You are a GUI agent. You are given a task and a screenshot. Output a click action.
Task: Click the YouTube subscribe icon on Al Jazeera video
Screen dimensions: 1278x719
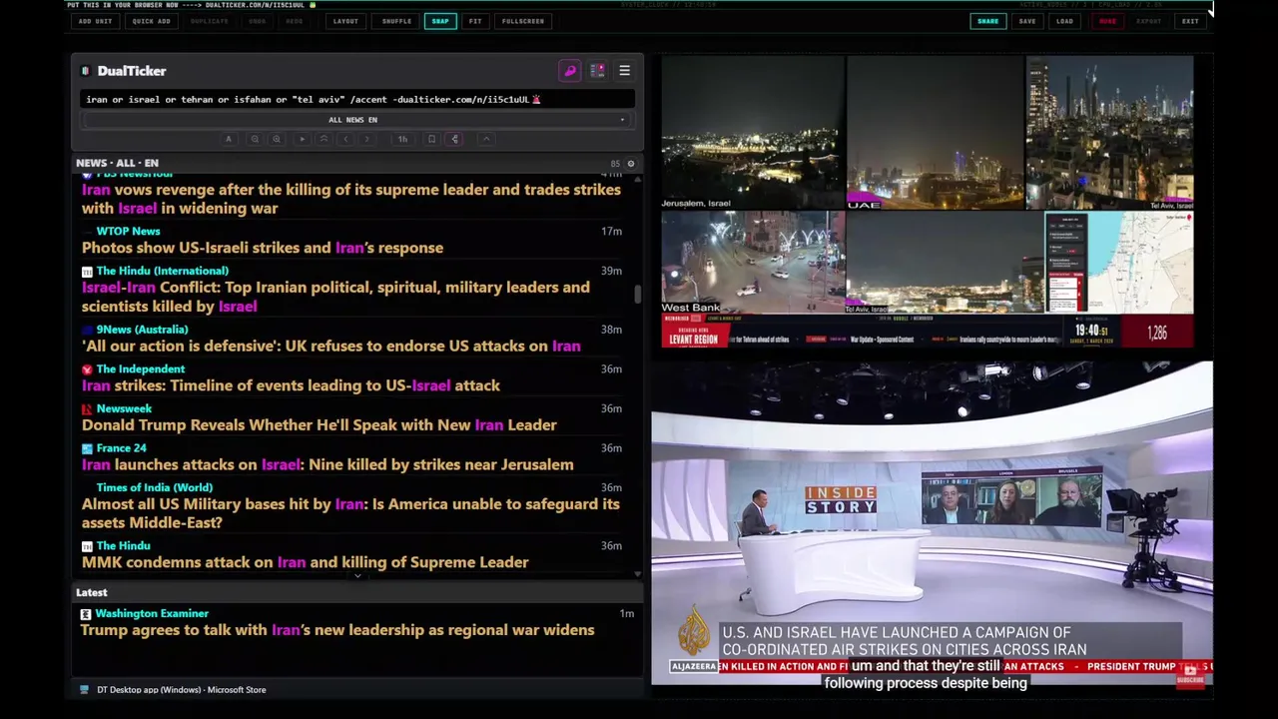coord(1189,675)
